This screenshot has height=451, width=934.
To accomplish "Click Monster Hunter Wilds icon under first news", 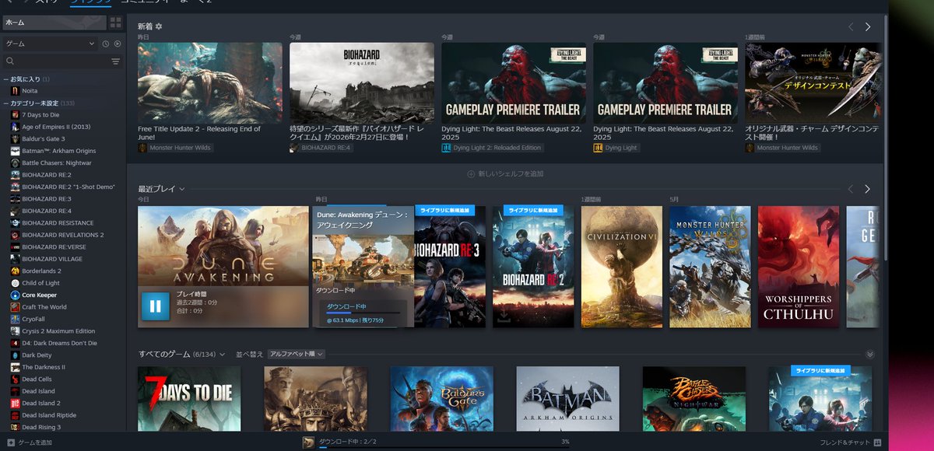I will click(x=142, y=148).
